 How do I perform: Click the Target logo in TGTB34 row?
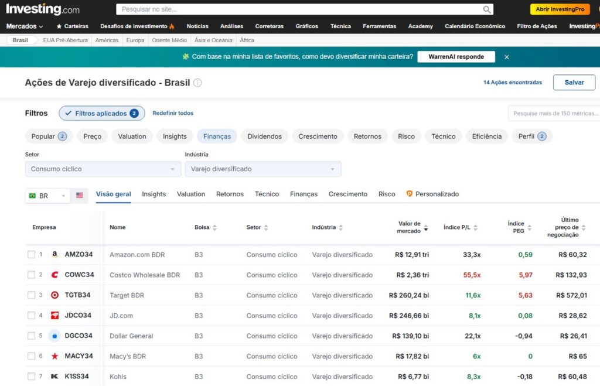[x=54, y=295]
